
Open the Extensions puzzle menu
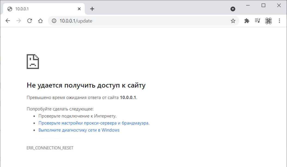tap(247, 21)
